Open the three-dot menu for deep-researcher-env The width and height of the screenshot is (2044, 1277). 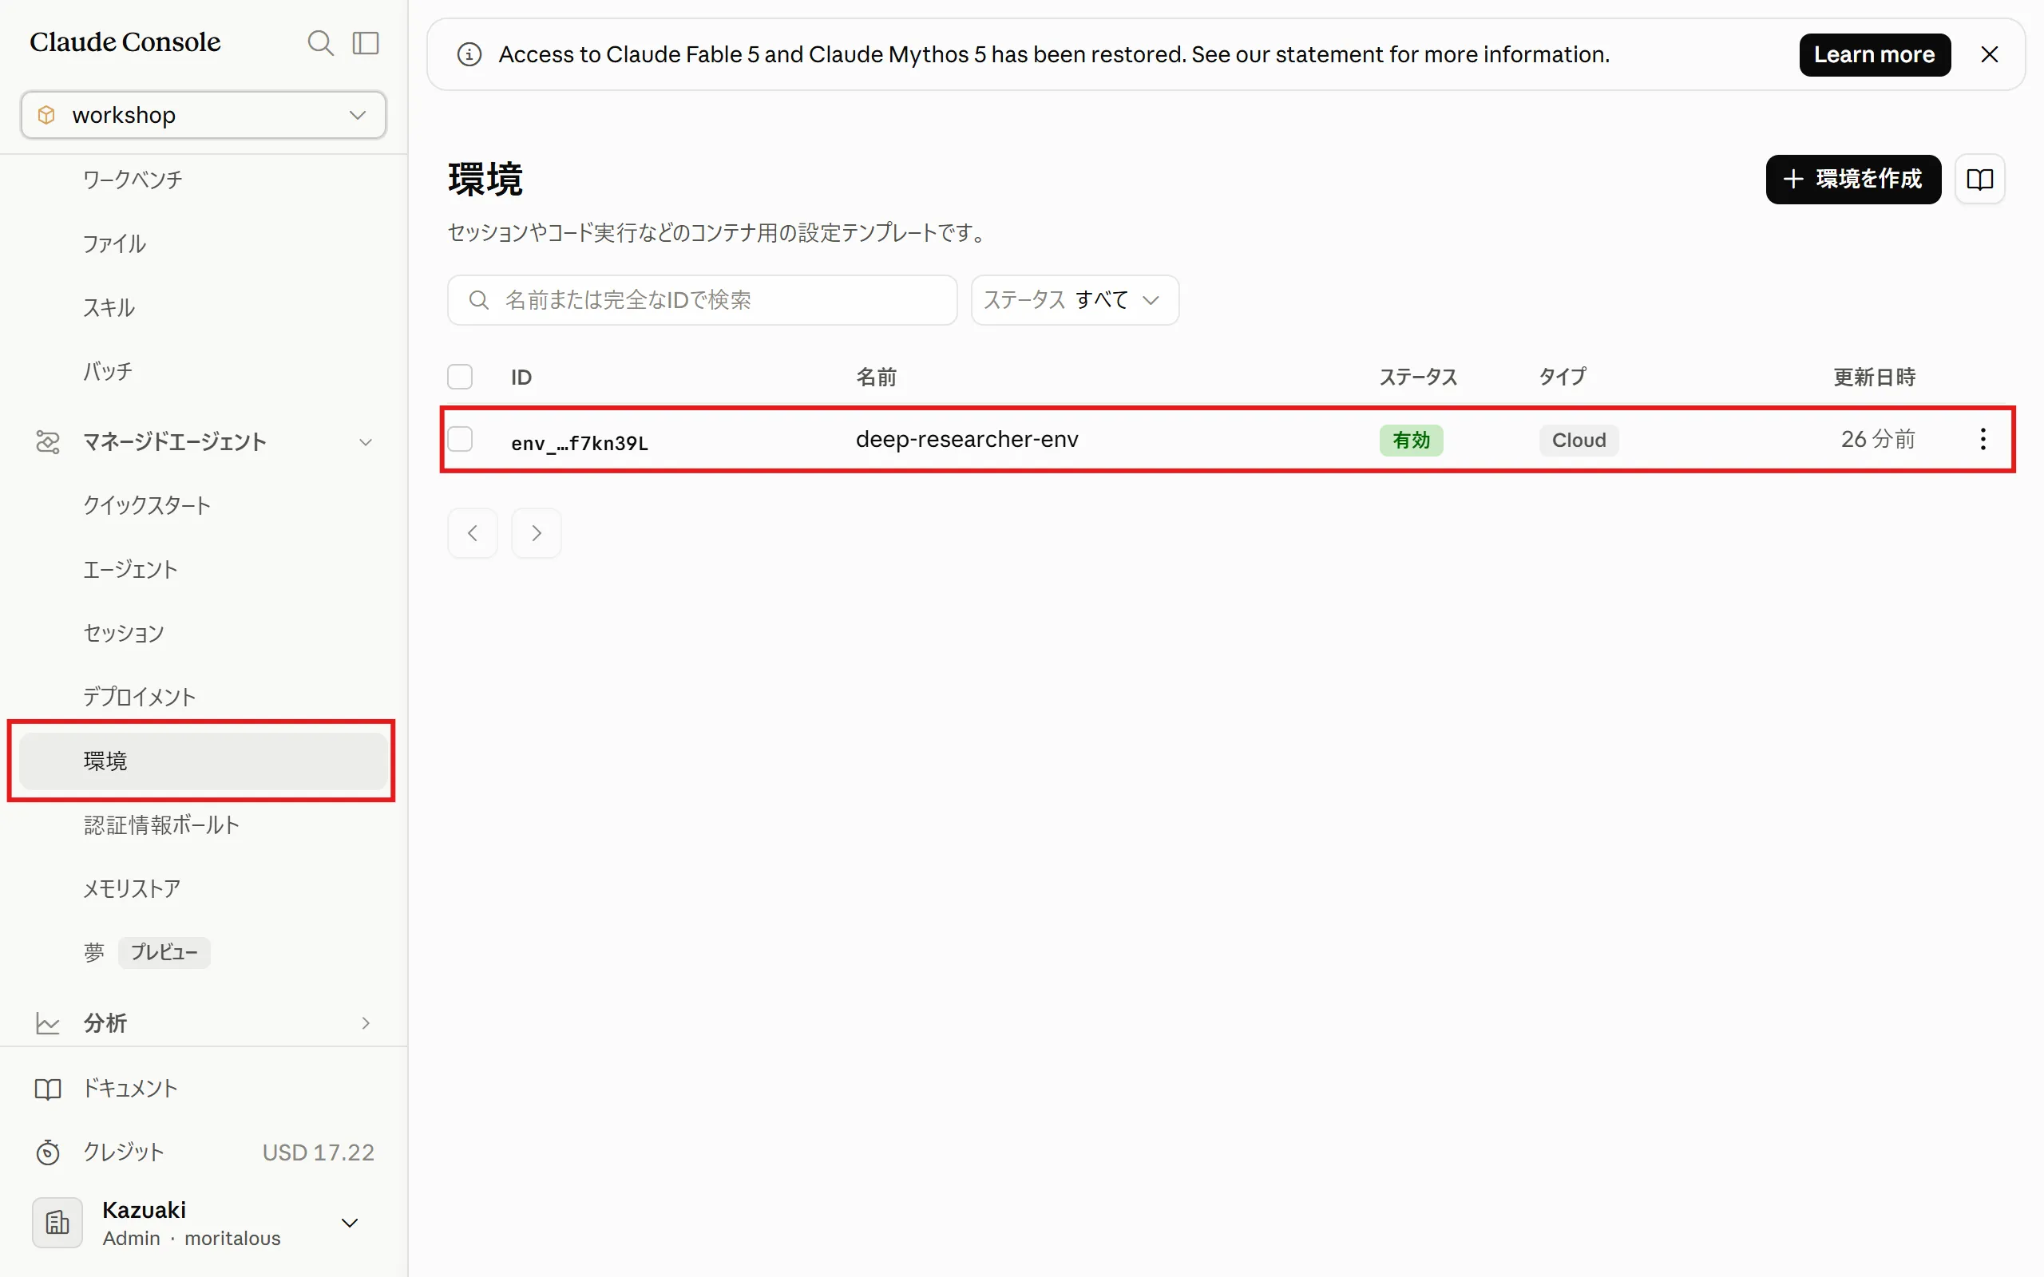point(1983,439)
